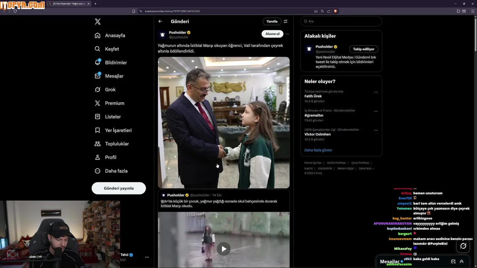Open the Mesajlar envelope icon in sidebar
Image resolution: width=477 pixels, height=268 pixels.
point(98,76)
